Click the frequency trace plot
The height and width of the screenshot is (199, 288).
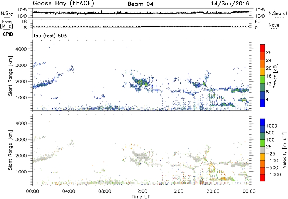tap(141, 24)
